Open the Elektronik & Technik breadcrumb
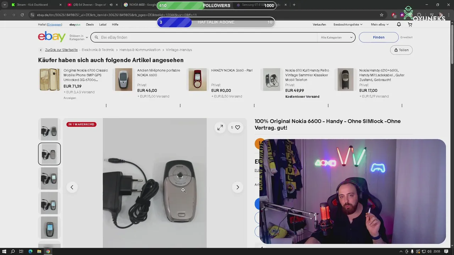 click(98, 50)
